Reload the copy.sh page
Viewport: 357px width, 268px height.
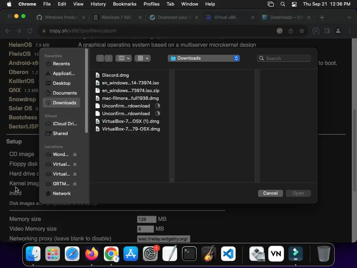(x=30, y=31)
